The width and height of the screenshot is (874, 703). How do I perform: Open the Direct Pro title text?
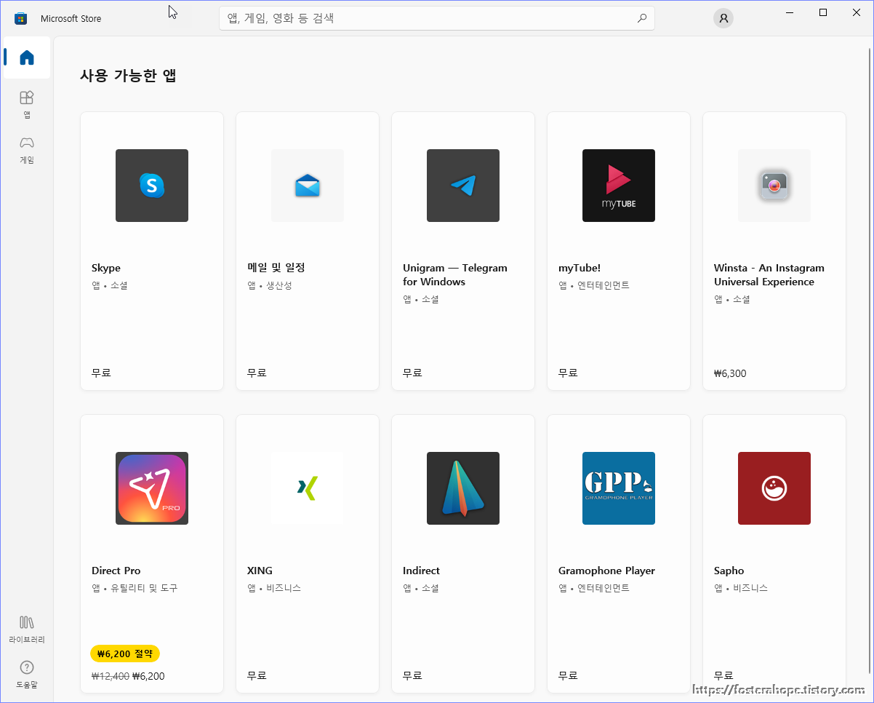[x=116, y=571]
